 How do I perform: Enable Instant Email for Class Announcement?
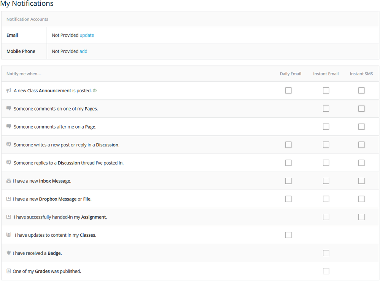(x=326, y=91)
